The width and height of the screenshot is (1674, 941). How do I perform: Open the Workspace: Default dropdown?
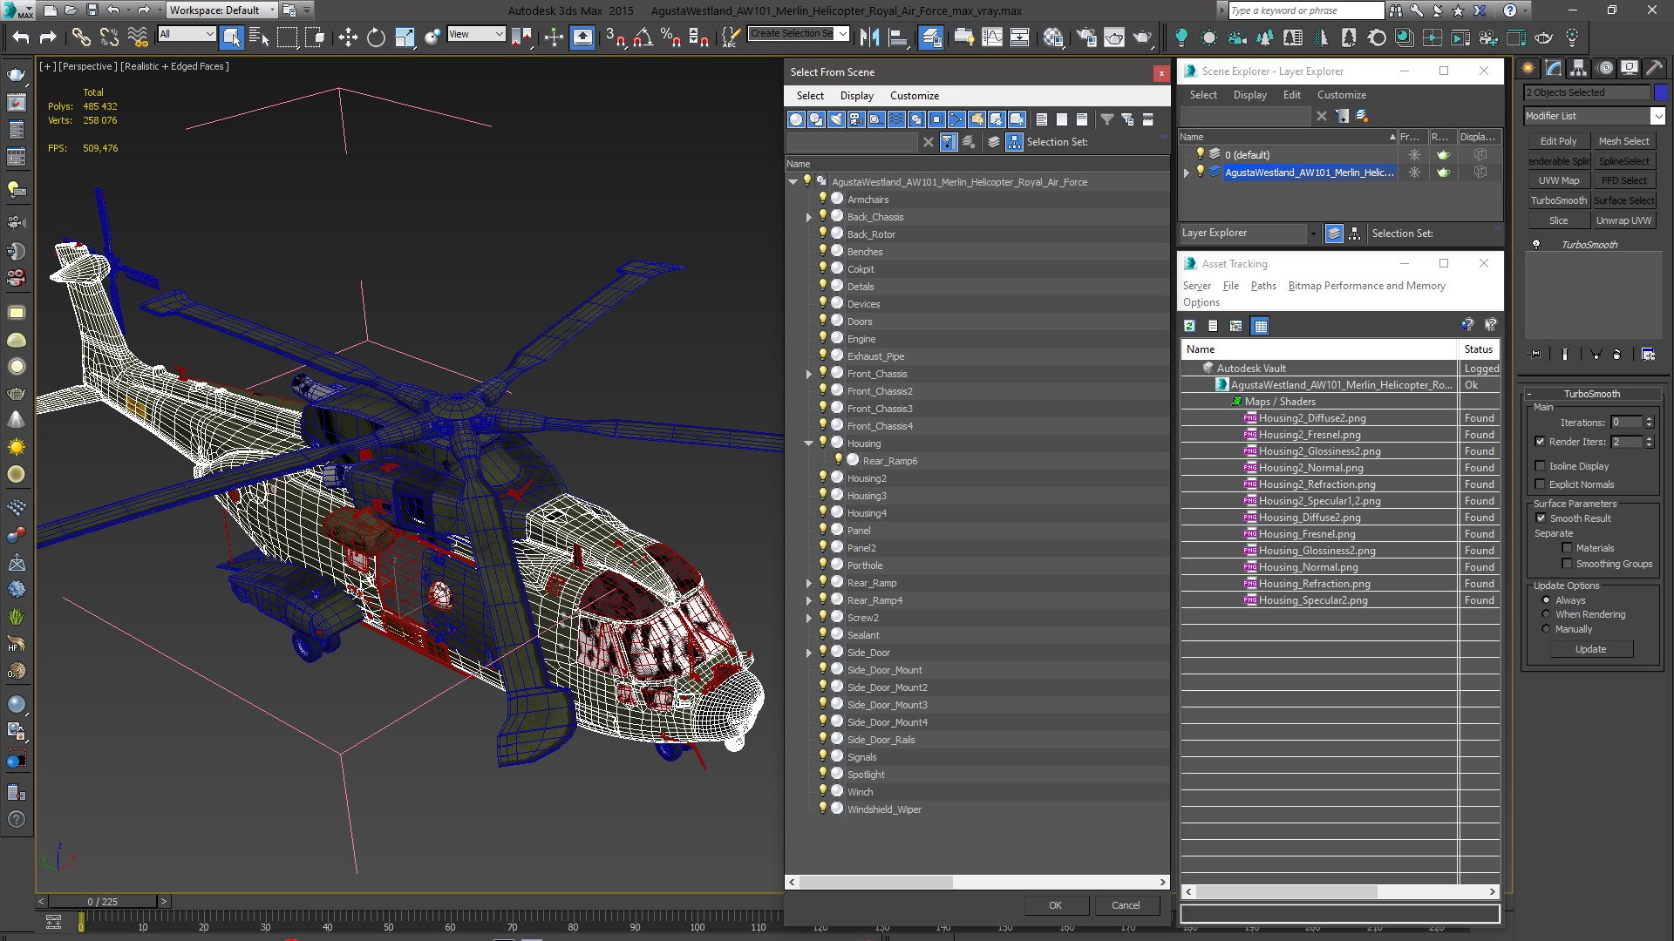tap(221, 10)
